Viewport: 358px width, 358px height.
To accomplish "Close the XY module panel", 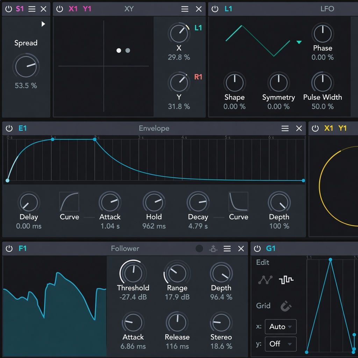I will point(199,9).
